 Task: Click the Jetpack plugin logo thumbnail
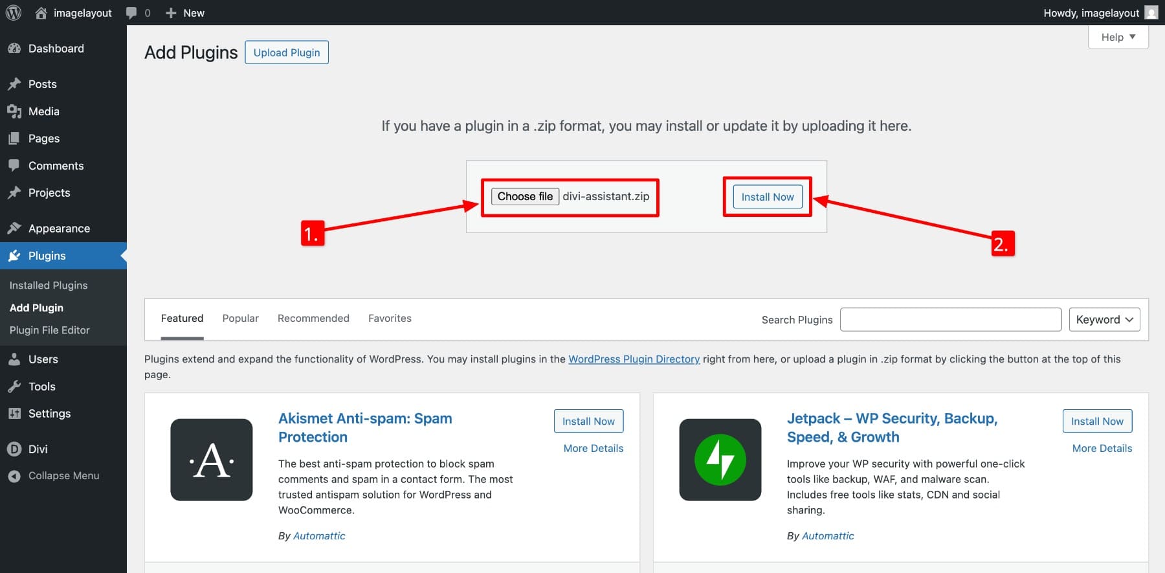click(x=720, y=460)
